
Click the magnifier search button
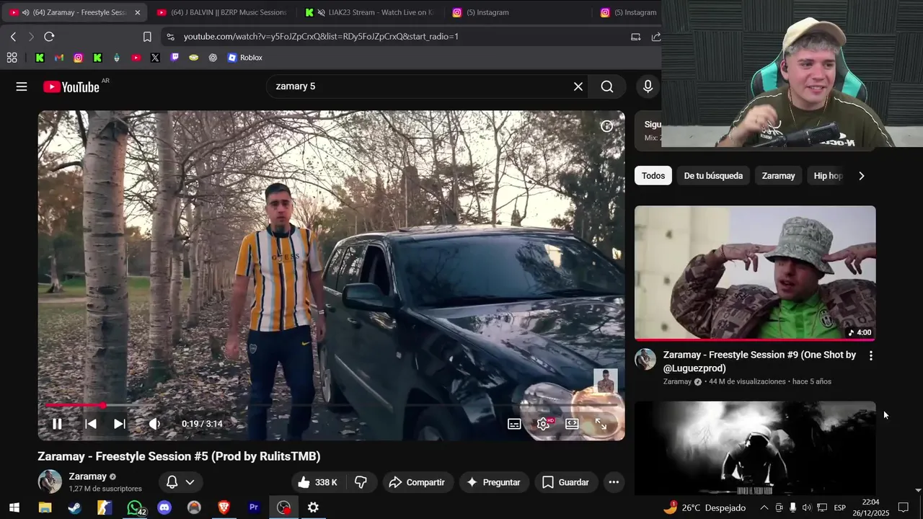(x=607, y=86)
